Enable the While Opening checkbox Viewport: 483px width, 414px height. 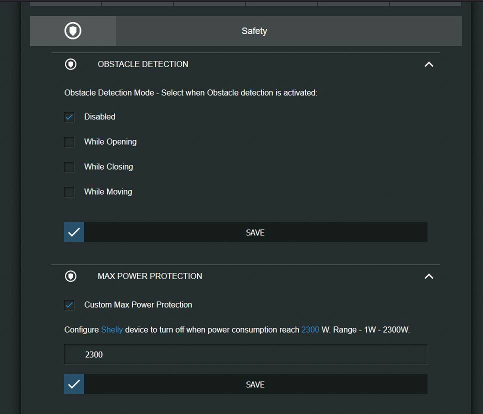(69, 141)
